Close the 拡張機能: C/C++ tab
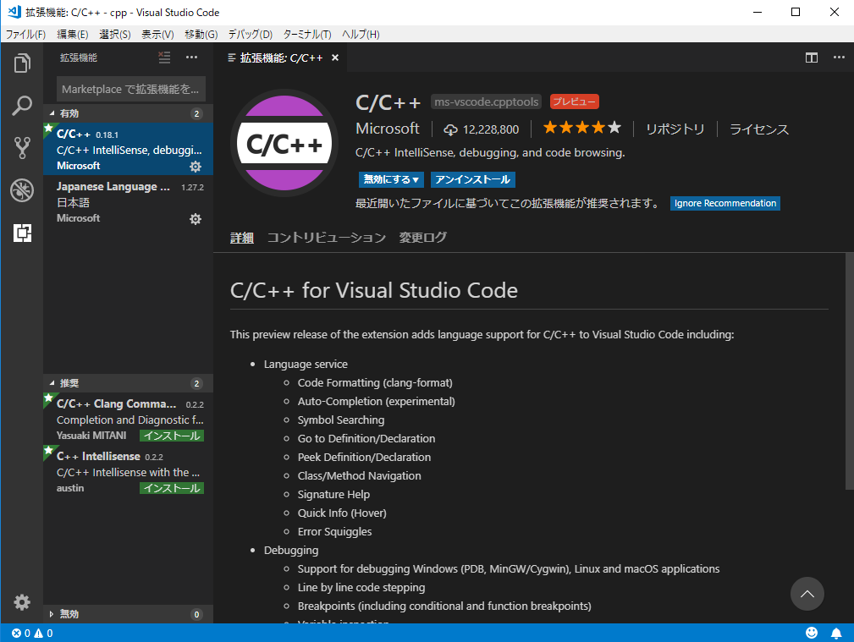Viewport: 854px width, 642px height. pyautogui.click(x=335, y=58)
